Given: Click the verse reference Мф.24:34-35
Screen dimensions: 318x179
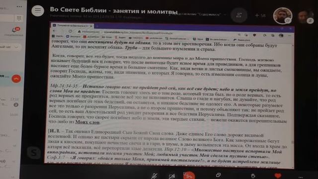Looking at the screenshot, I should (x=64, y=86).
